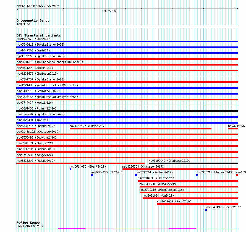Click the nsv3044406 label at right edge

click(x=236, y=126)
